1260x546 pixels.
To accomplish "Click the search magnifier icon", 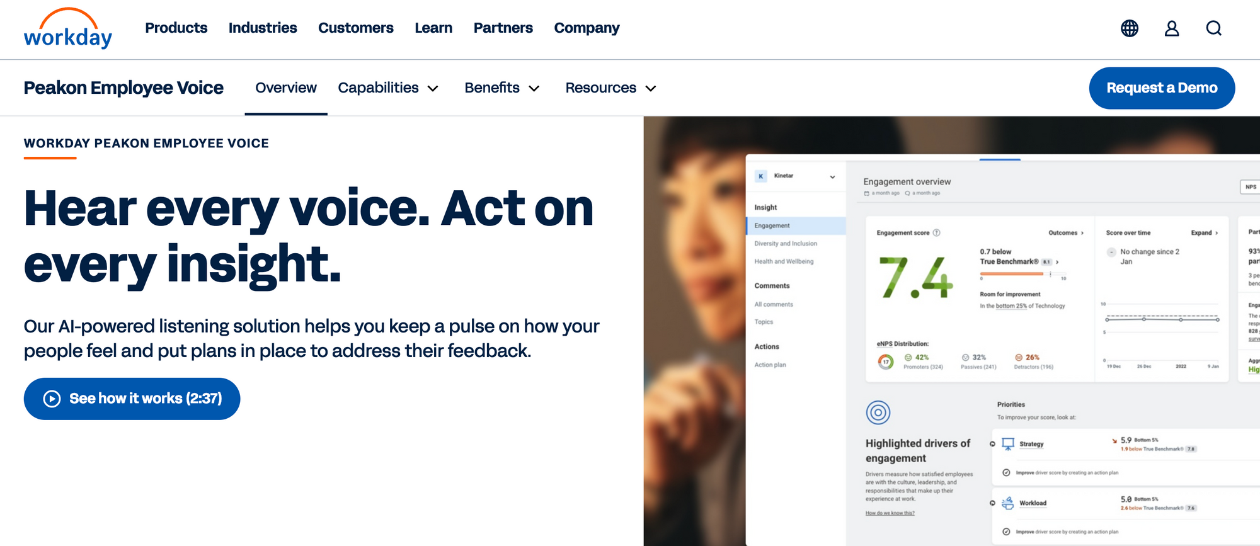I will 1214,28.
